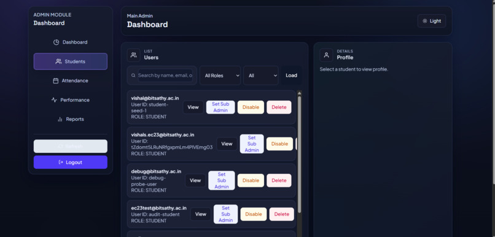Click the vishals.ec23@bitsathy.ac.in email text
This screenshot has width=495, height=237.
pyautogui.click(x=163, y=134)
